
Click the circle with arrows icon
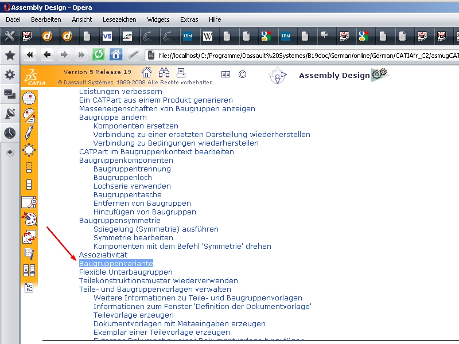[x=29, y=150]
